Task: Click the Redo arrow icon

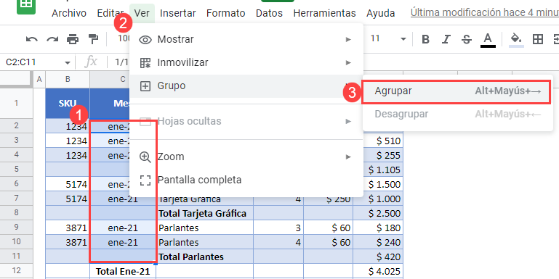Action: point(53,39)
